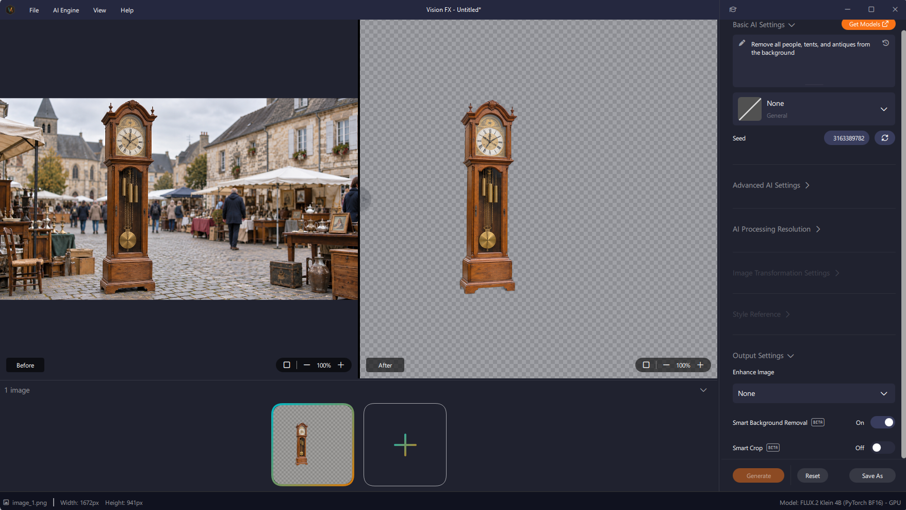Collapse the image strip with chevron
This screenshot has width=906, height=510.
[x=703, y=390]
